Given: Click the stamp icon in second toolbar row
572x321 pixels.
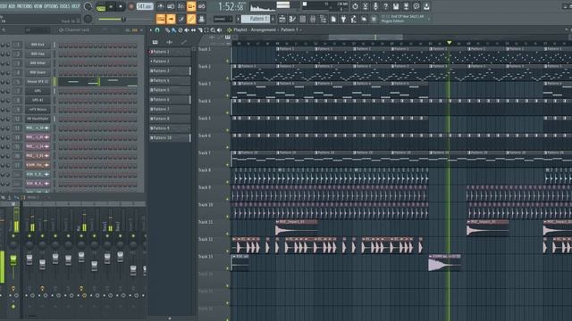Looking at the screenshot, I should (x=201, y=19).
